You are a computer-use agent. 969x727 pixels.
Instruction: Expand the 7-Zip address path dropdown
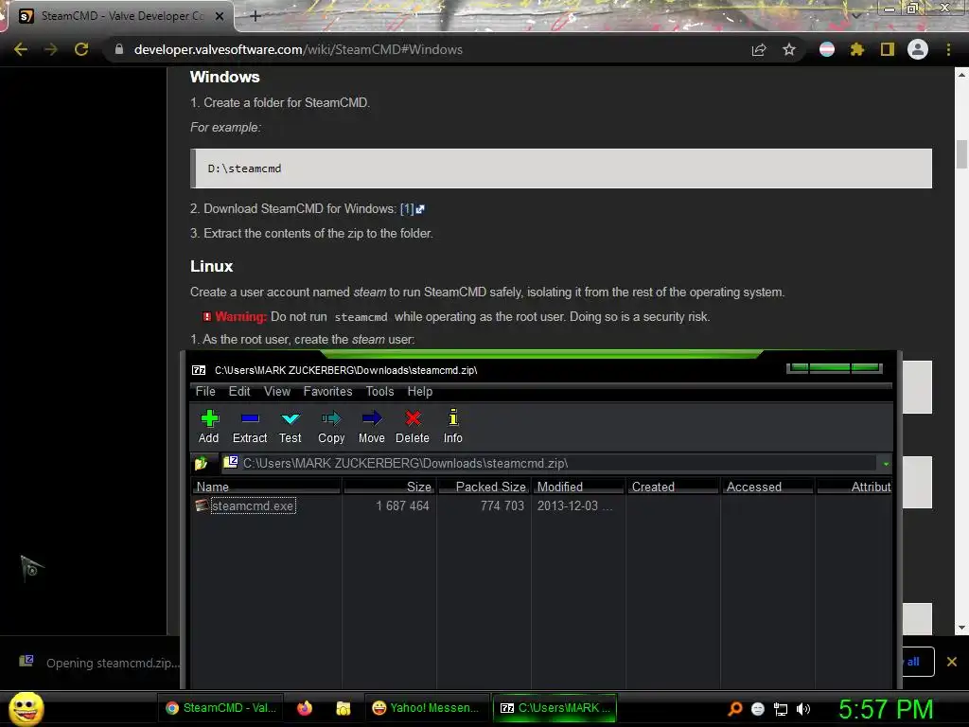tap(886, 464)
